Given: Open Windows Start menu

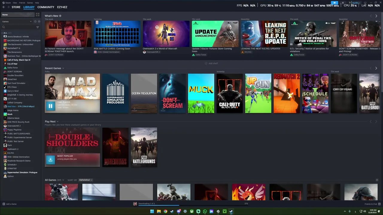Looking at the screenshot, I should [x=152, y=211].
